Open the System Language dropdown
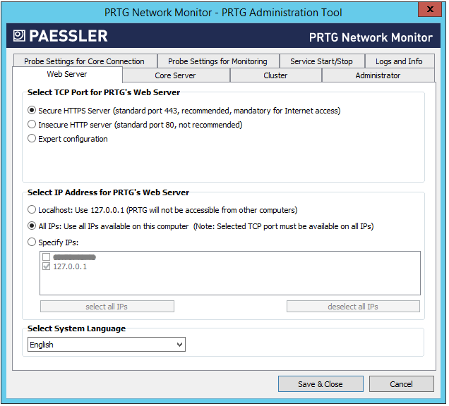Viewport: 449px width, 406px height. tap(107, 345)
